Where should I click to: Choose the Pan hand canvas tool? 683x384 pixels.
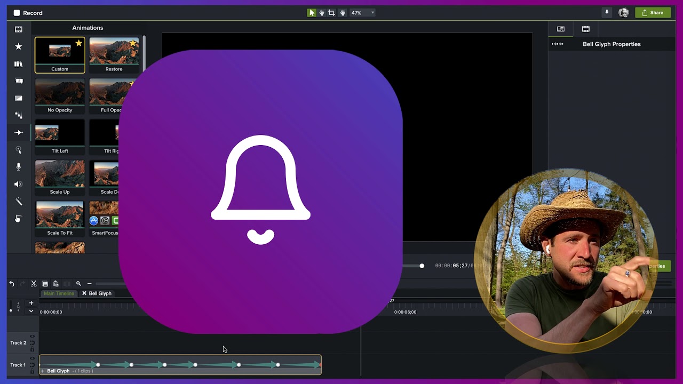(321, 13)
